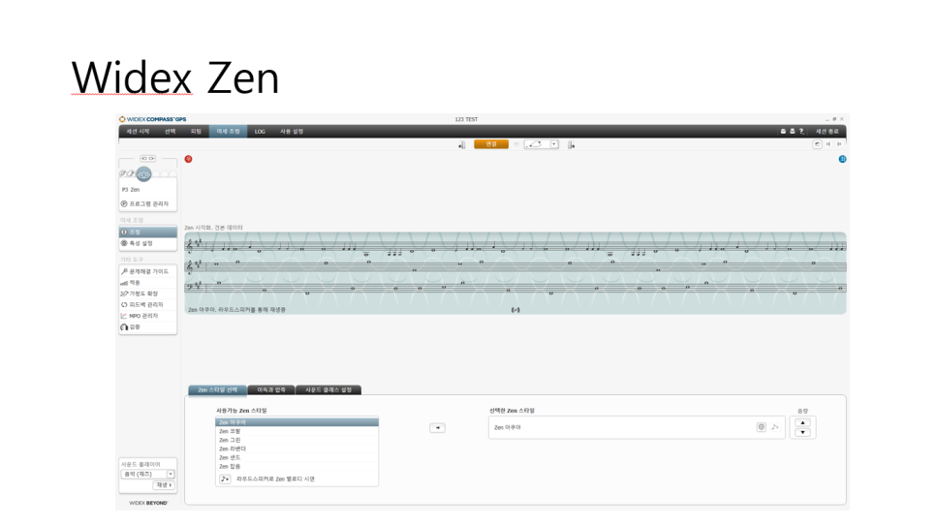The width and height of the screenshot is (936, 526).
Task: Decrease Zen volume with down arrow
Action: (x=803, y=432)
